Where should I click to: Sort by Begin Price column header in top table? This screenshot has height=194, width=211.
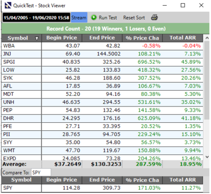pos(62,38)
